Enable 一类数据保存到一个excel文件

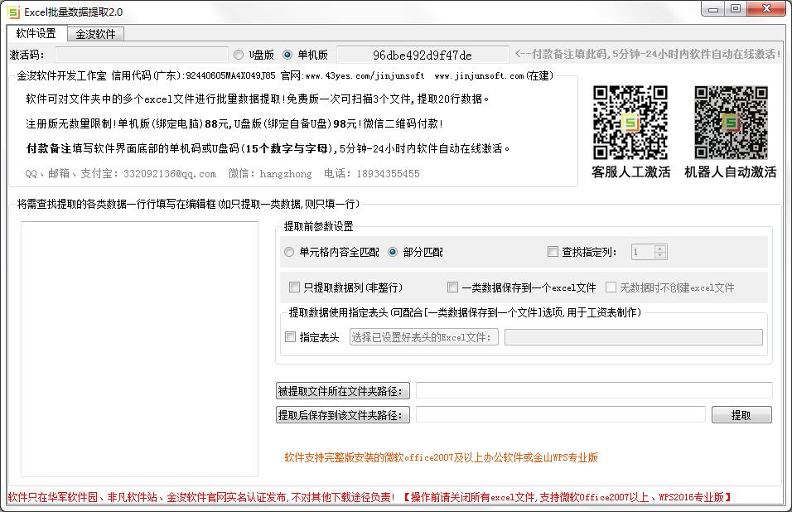(452, 287)
